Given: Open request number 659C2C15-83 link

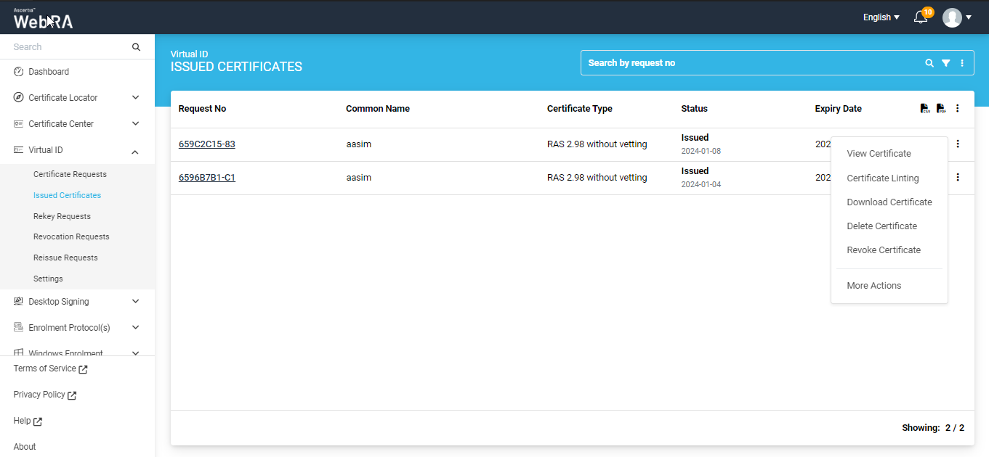Looking at the screenshot, I should pyautogui.click(x=207, y=144).
